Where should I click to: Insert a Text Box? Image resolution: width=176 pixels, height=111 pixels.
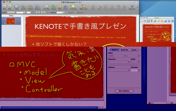[x=46, y=6]
